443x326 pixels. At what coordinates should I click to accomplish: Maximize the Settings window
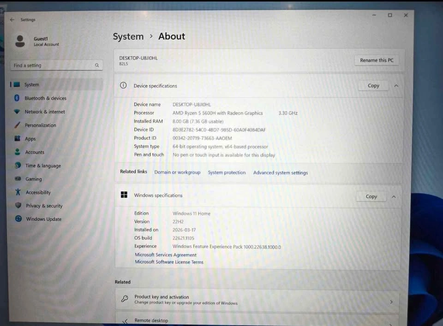click(390, 15)
